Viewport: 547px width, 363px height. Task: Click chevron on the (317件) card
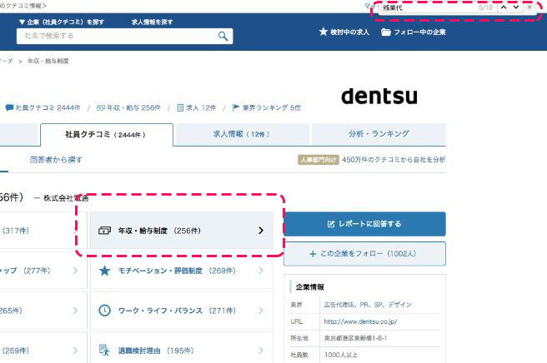(75, 231)
